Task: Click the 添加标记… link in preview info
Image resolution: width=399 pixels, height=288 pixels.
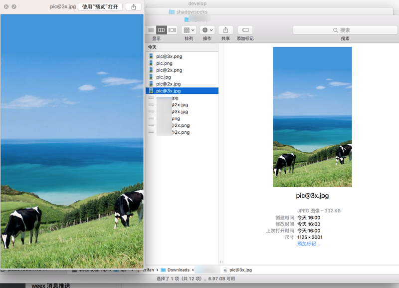Action: tap(308, 244)
